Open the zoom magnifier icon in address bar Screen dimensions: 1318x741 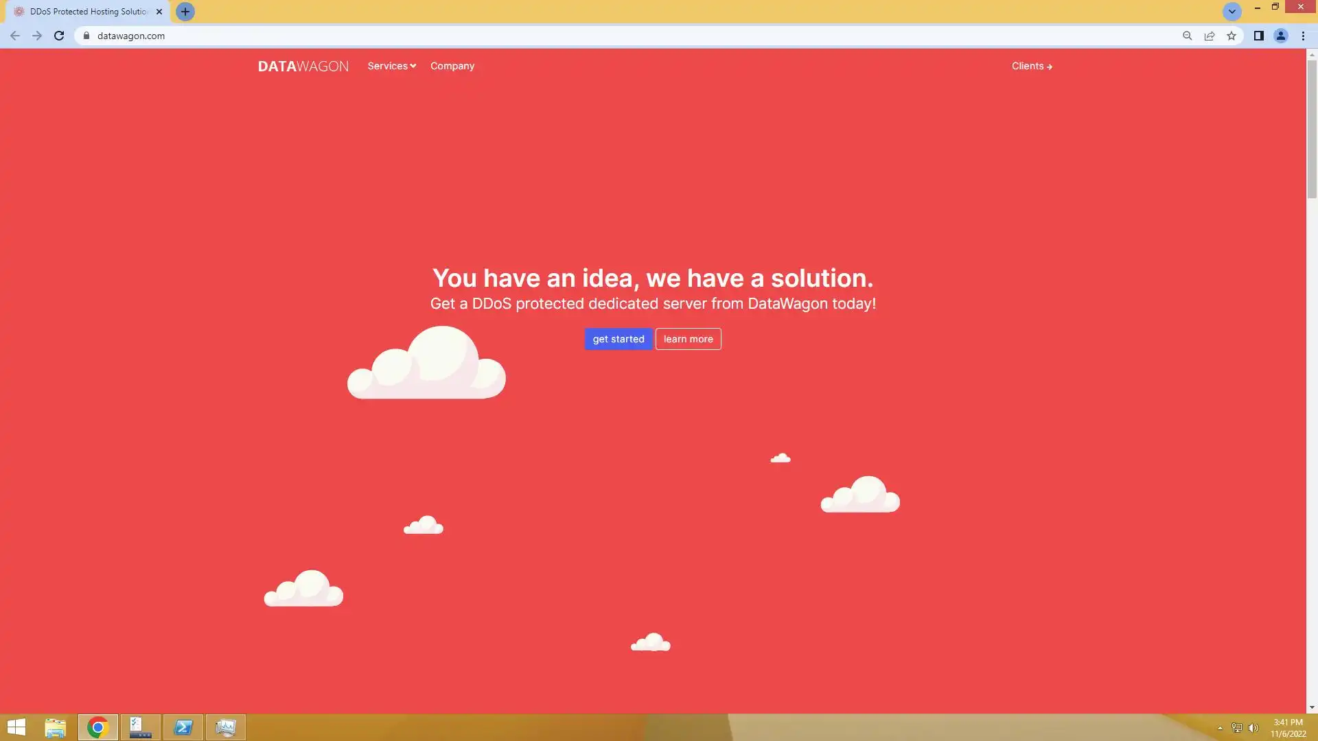(x=1187, y=36)
